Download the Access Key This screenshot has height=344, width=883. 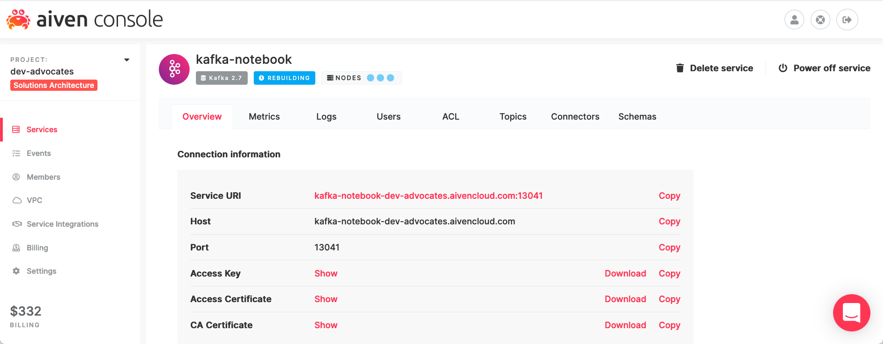pos(625,273)
